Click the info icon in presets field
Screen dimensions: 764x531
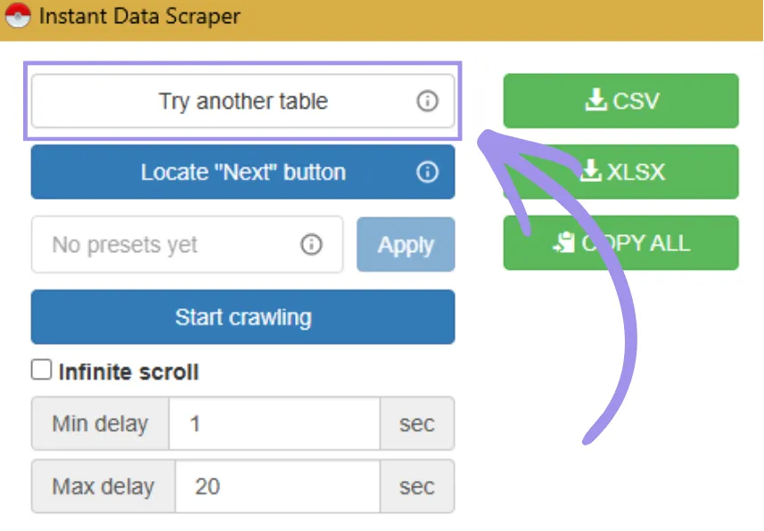(311, 244)
